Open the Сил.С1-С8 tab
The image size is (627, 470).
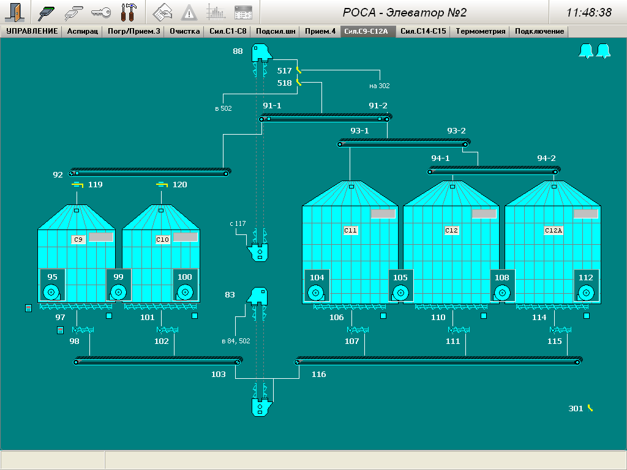[x=228, y=31]
